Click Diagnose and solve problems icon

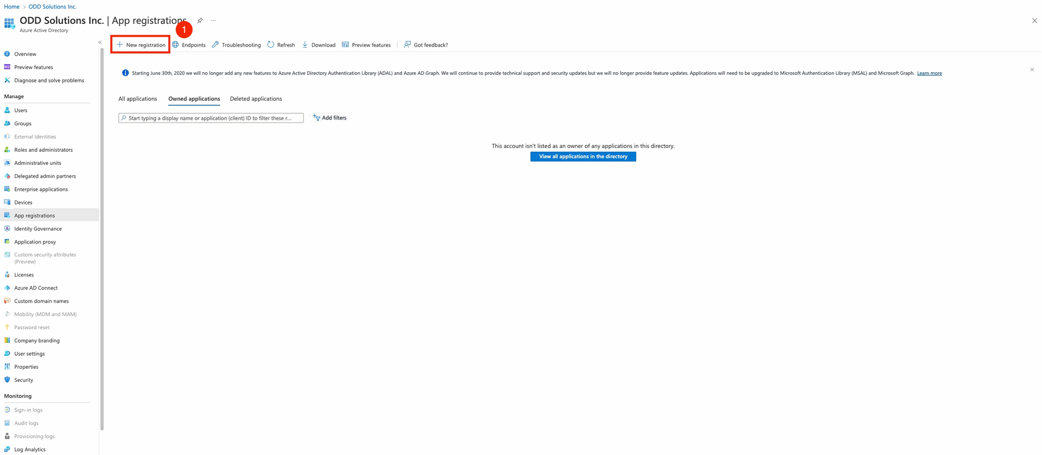pos(7,80)
